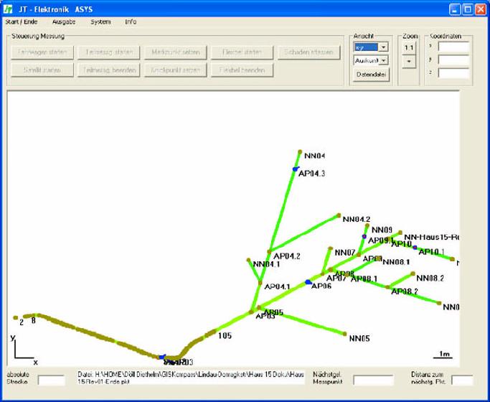
Task: Click the Schaden erfassen button
Action: tap(309, 52)
